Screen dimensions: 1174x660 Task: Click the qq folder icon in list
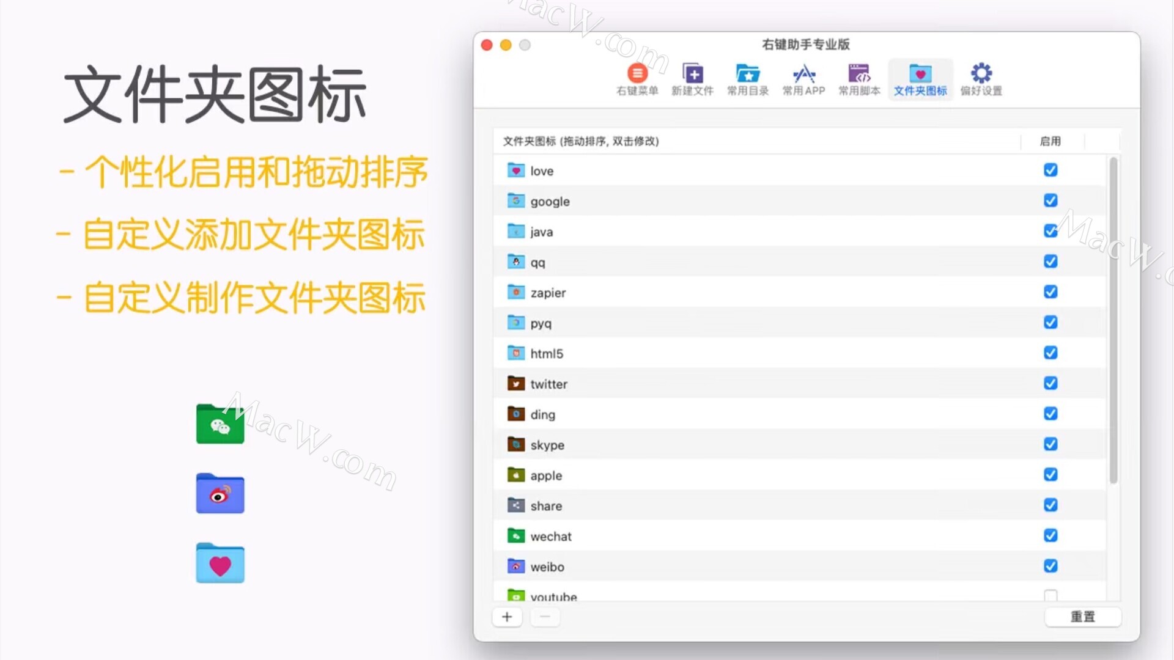pyautogui.click(x=516, y=262)
